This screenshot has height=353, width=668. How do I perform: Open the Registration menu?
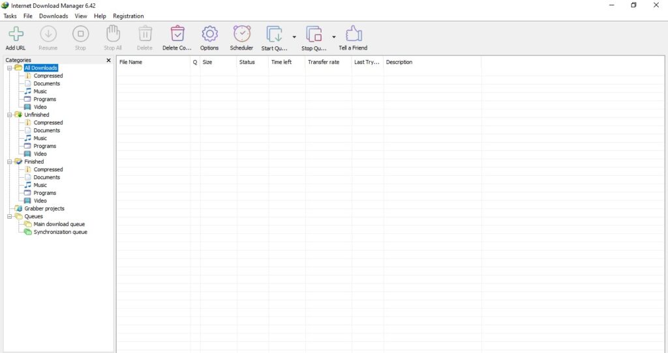coord(129,16)
